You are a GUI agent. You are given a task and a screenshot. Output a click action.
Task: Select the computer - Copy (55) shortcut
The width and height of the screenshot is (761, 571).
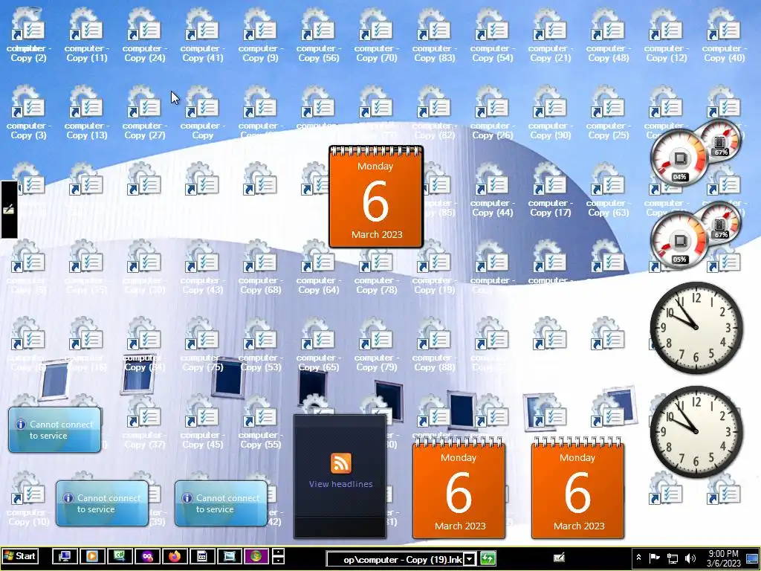(261, 422)
